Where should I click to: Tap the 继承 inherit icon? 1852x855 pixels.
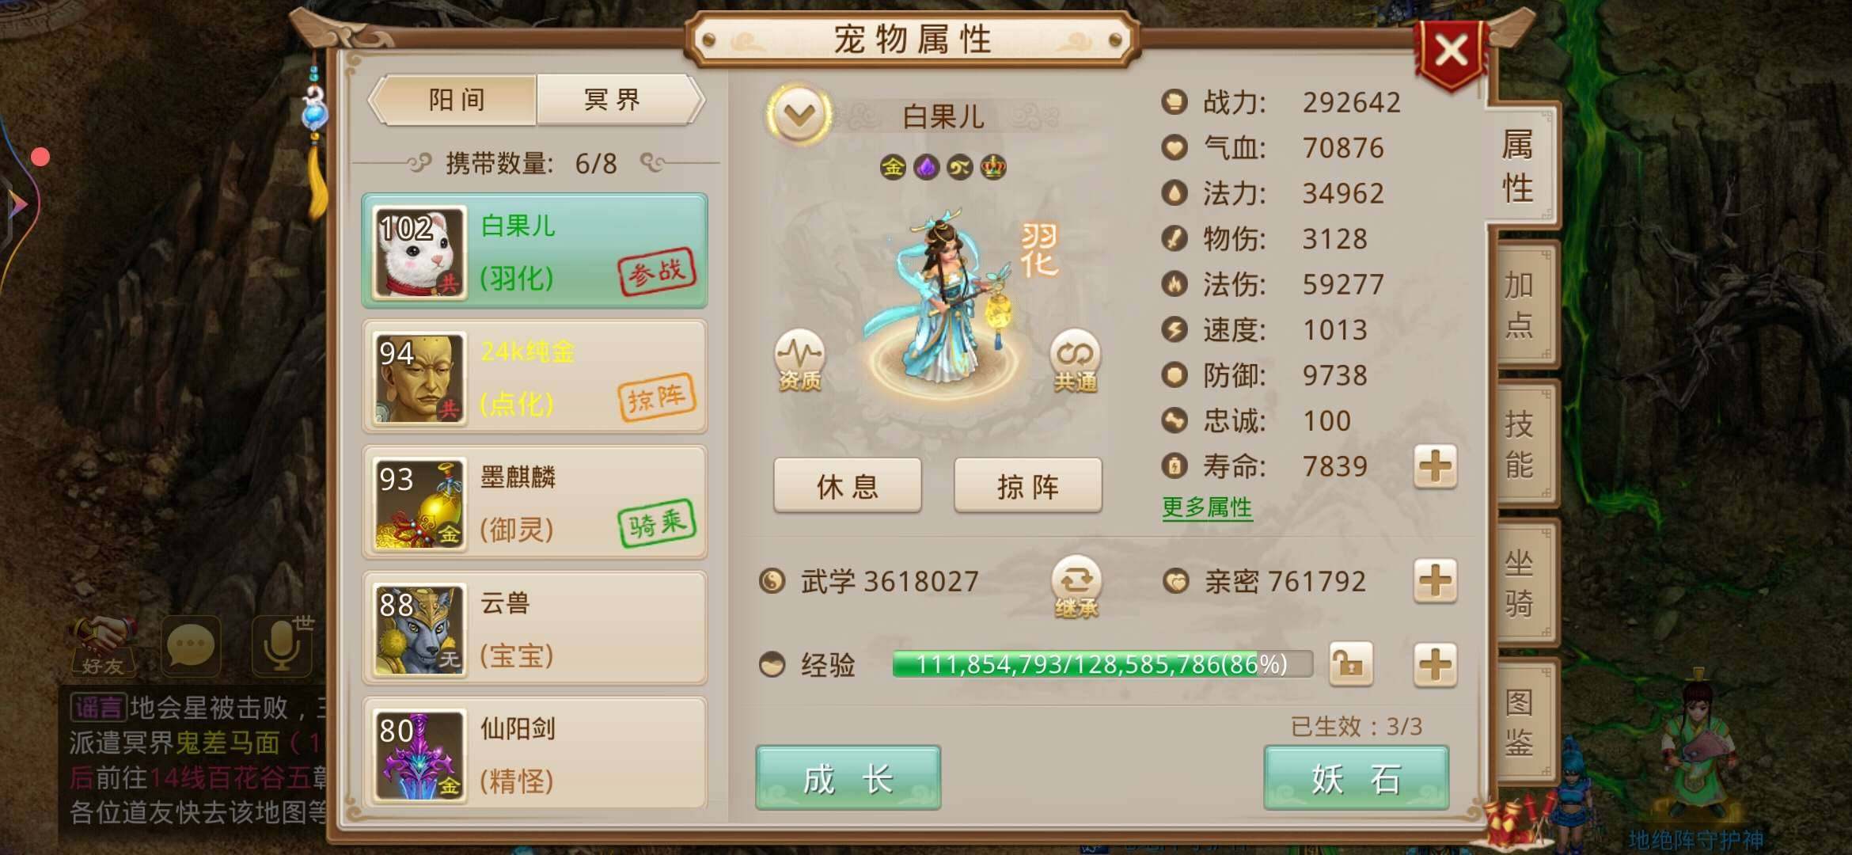[1076, 587]
